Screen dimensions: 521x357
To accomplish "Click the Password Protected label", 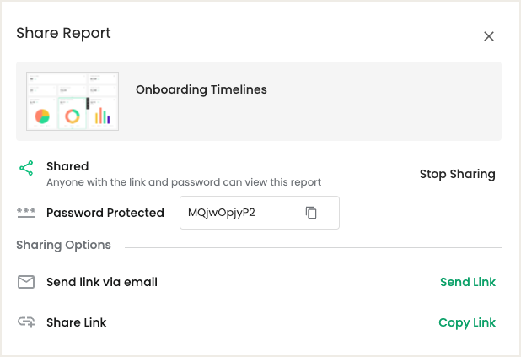I will (x=105, y=213).
